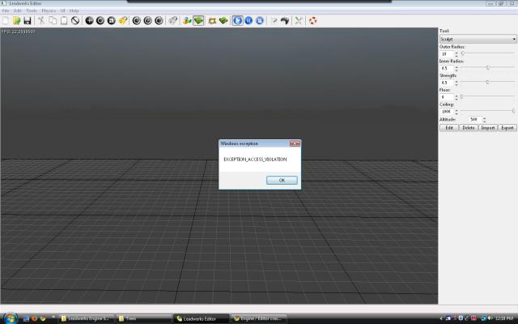Click the Altitude spinner arrows
The height and width of the screenshot is (324, 518).
point(485,119)
